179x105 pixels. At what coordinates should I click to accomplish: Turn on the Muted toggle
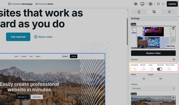click(x=143, y=69)
